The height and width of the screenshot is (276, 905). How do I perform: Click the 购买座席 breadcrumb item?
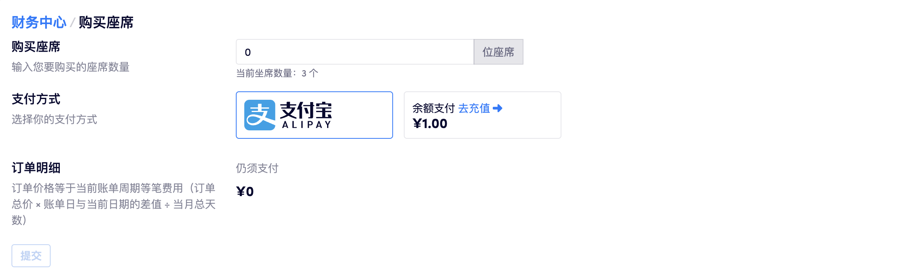[x=106, y=23]
